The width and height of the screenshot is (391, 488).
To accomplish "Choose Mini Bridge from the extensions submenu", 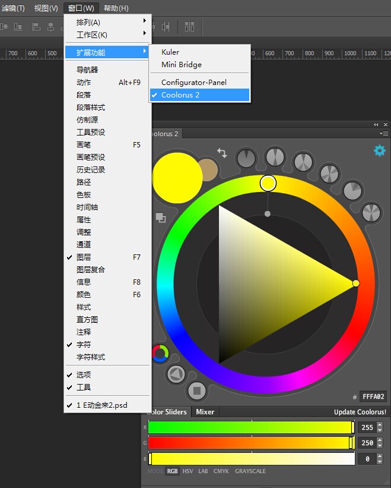I will (200, 64).
